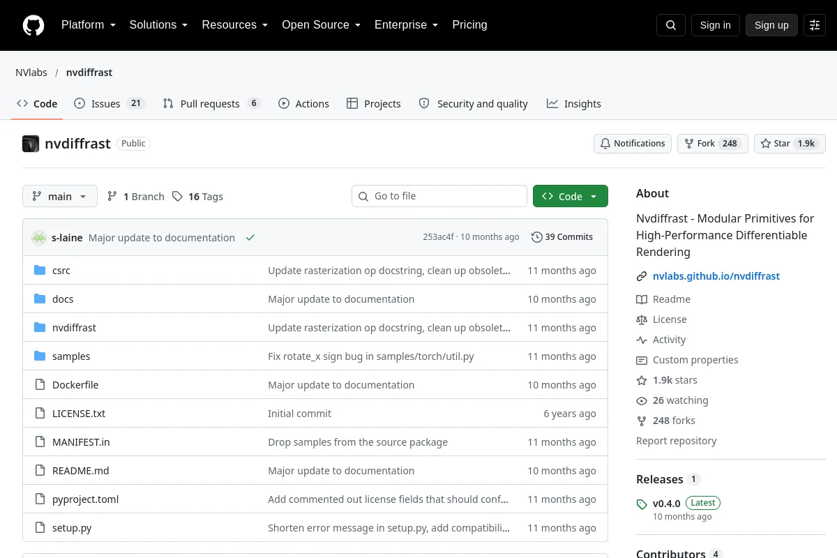The width and height of the screenshot is (837, 558).
Task: Fork the repository with Fork button
Action: (x=712, y=144)
